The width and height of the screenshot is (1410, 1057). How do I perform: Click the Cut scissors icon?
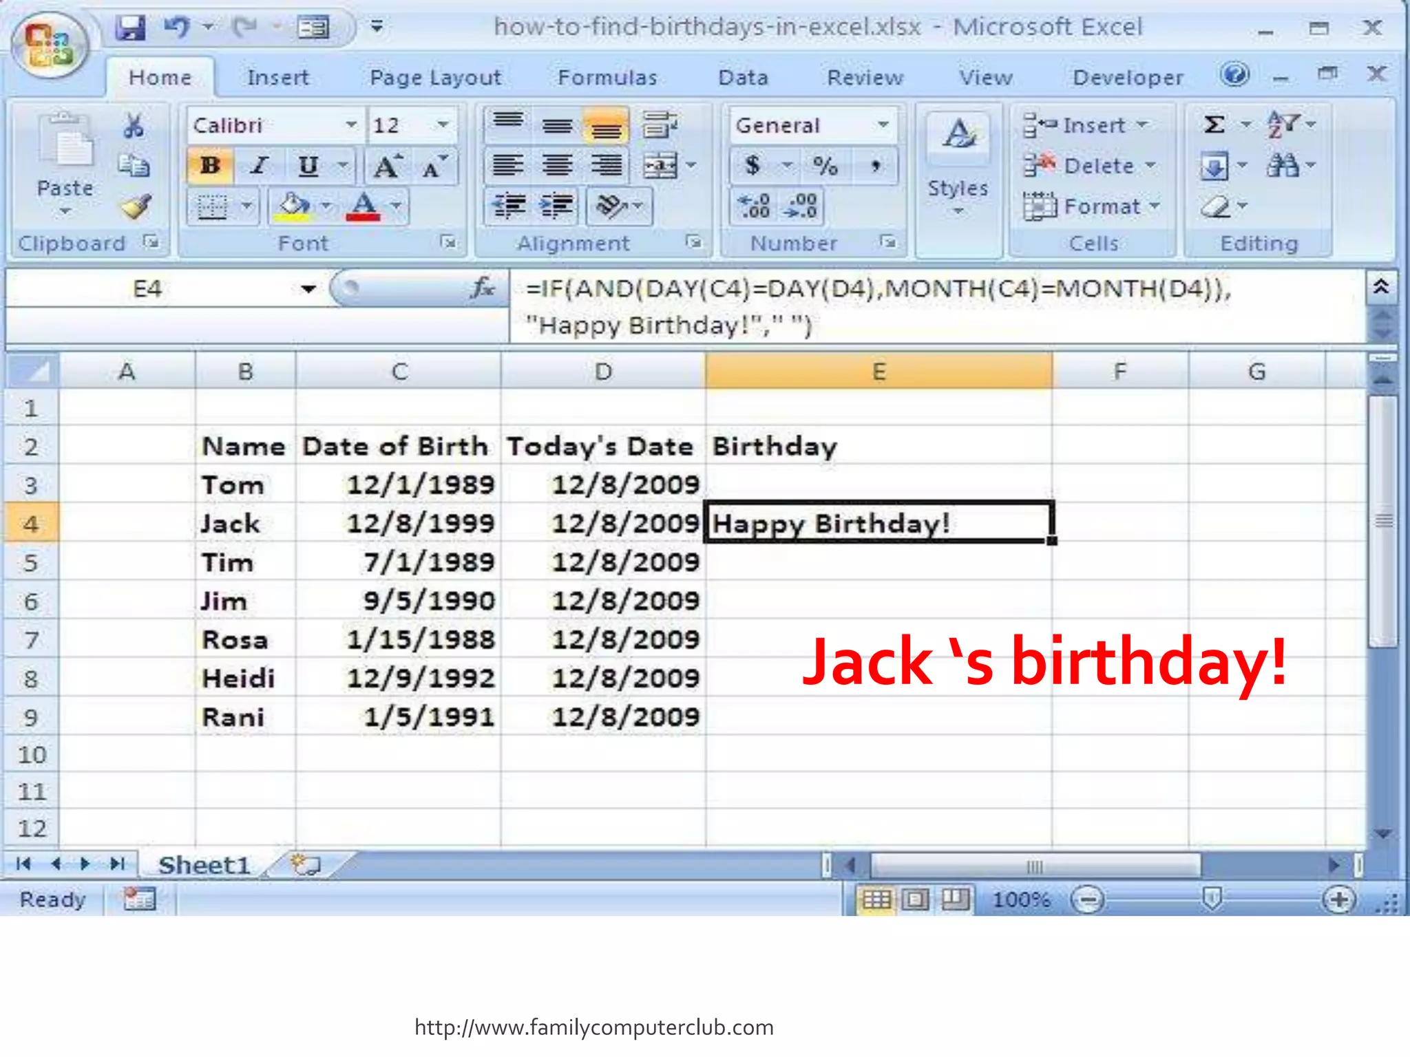pos(134,125)
